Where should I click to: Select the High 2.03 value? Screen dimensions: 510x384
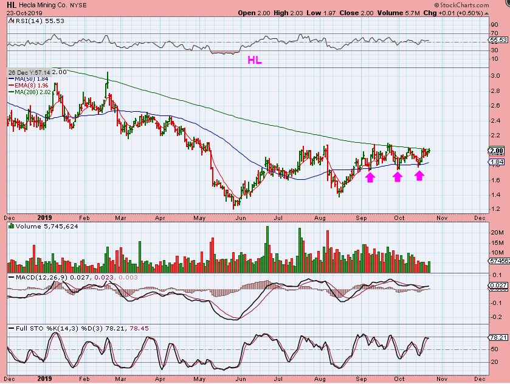click(288, 13)
